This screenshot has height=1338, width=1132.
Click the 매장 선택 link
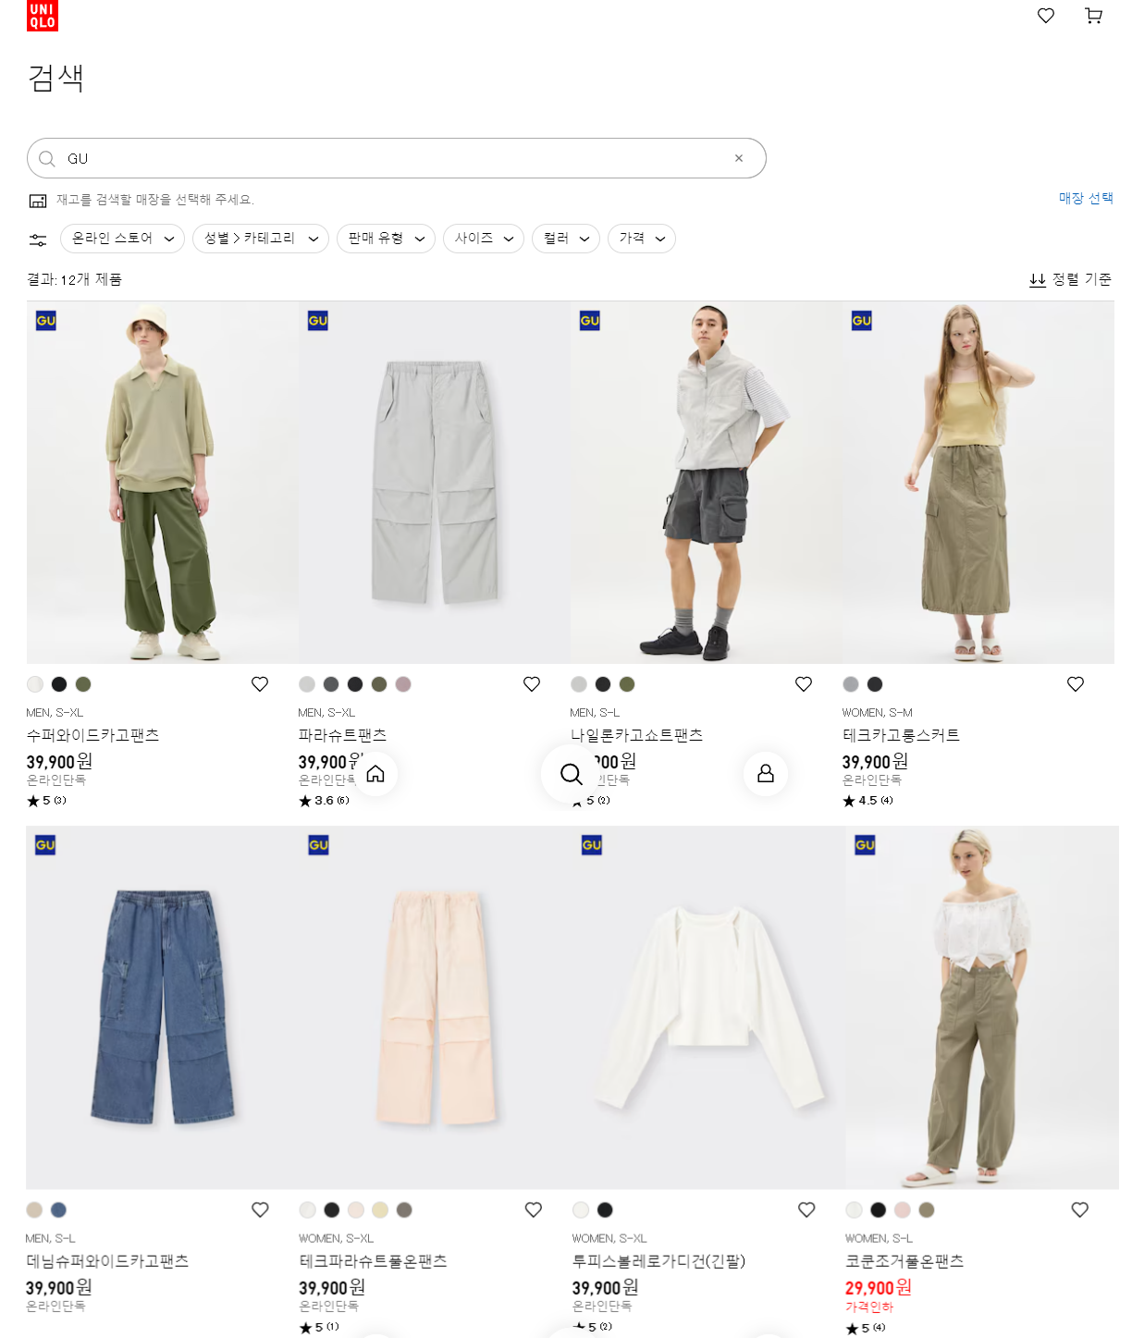pos(1086,199)
